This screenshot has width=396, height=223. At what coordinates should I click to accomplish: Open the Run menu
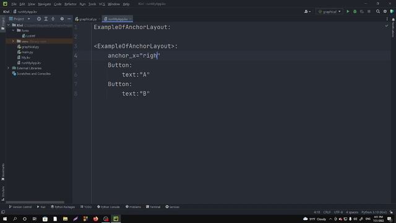click(82, 4)
